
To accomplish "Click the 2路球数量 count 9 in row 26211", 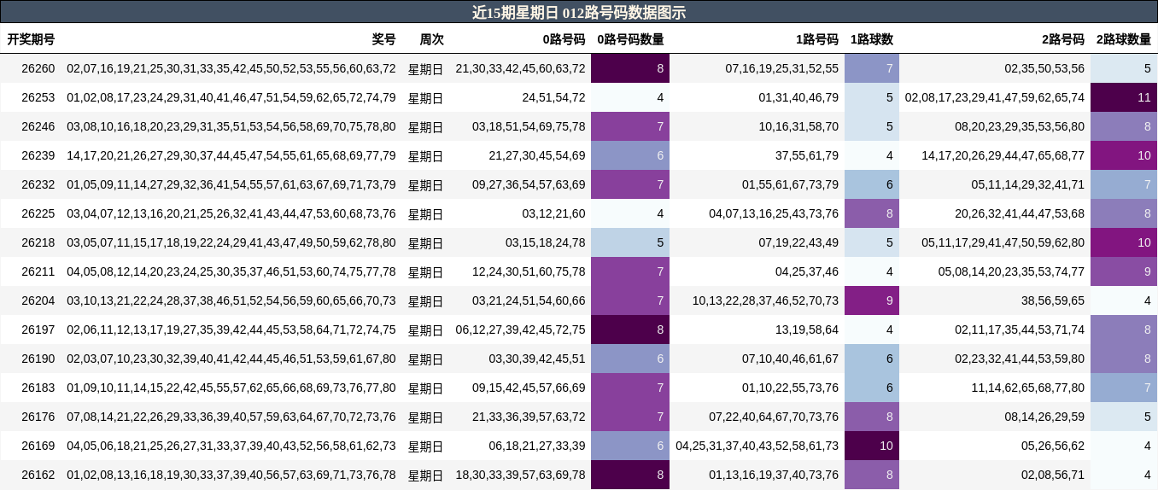I will pos(1124,271).
